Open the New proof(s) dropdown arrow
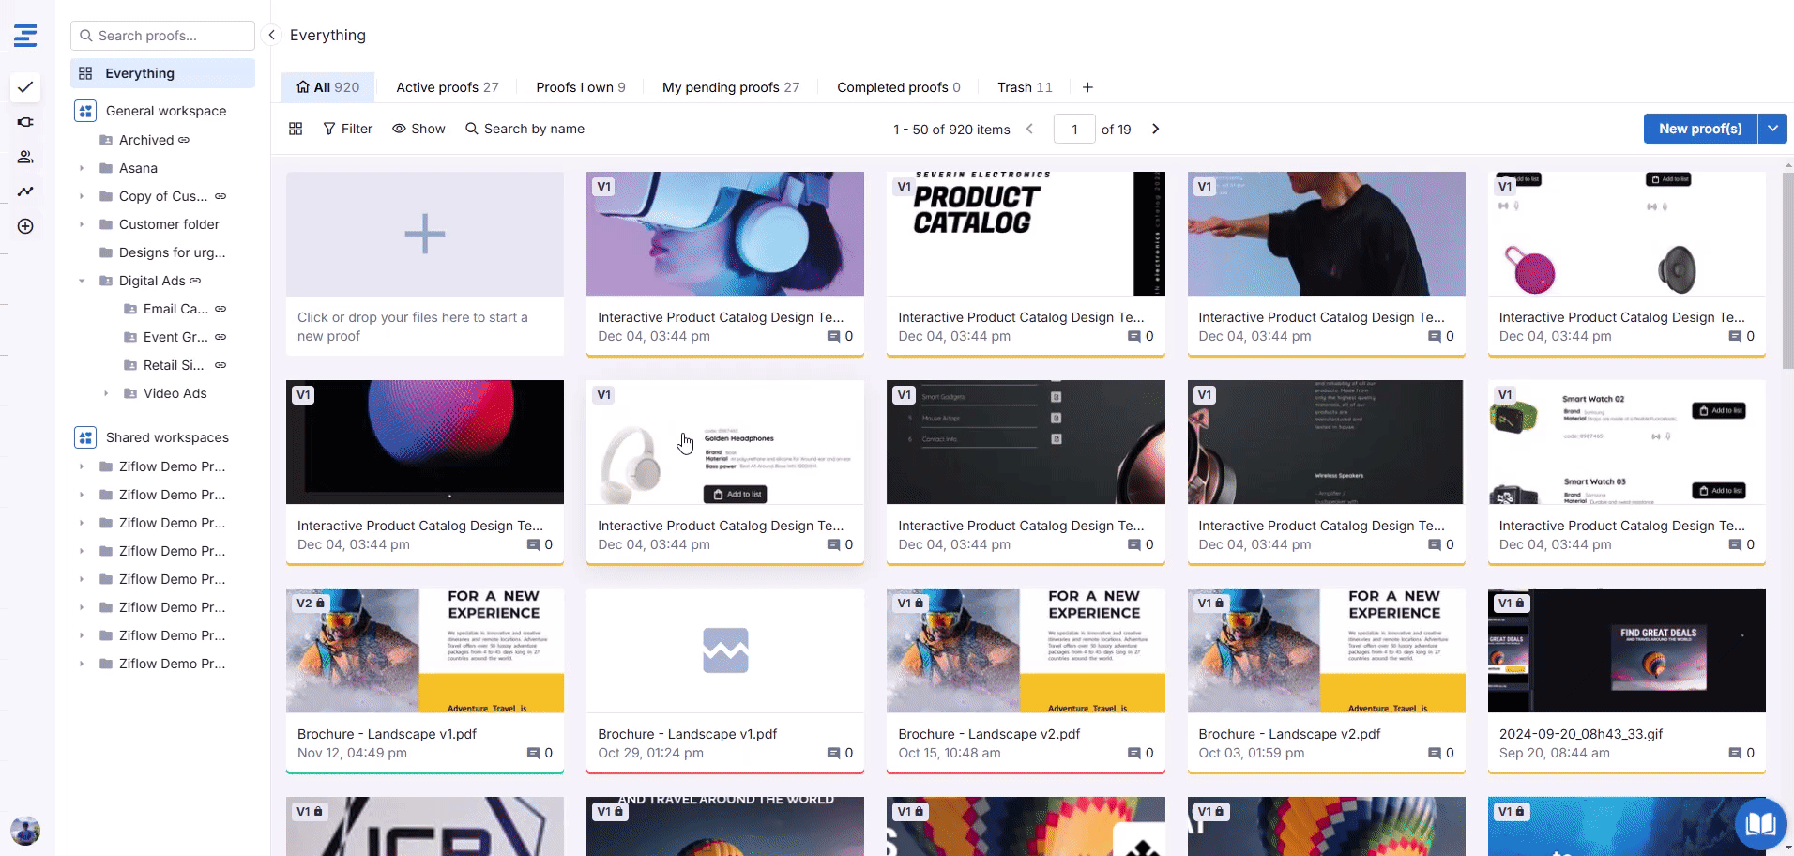 pos(1772,129)
